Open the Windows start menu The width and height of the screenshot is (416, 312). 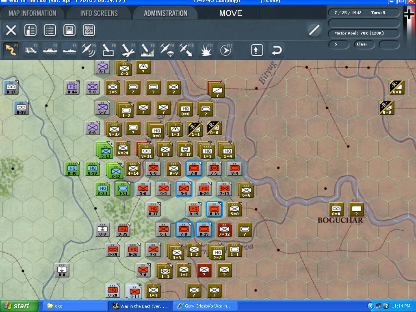[x=19, y=306]
